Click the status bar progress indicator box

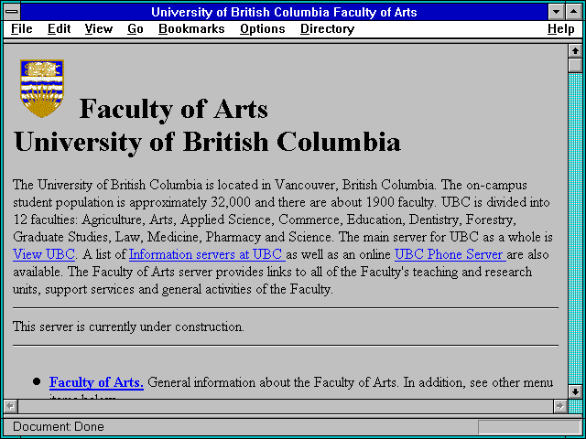pos(529,427)
